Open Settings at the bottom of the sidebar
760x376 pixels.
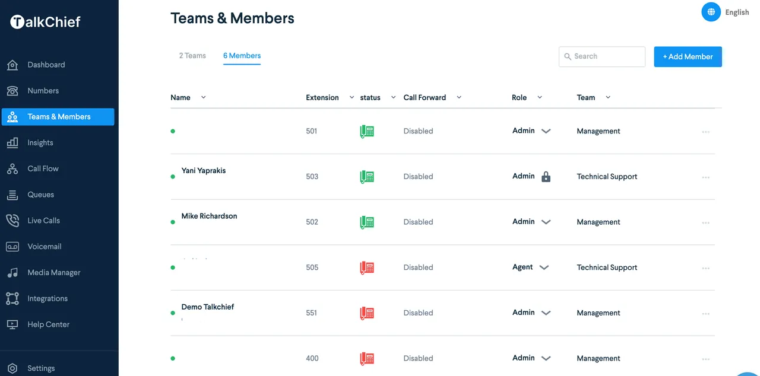coord(41,368)
